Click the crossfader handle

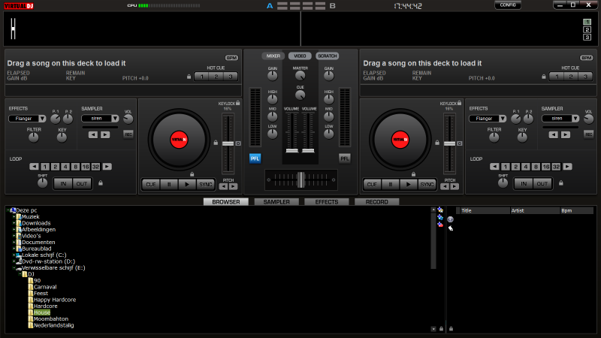tap(301, 180)
